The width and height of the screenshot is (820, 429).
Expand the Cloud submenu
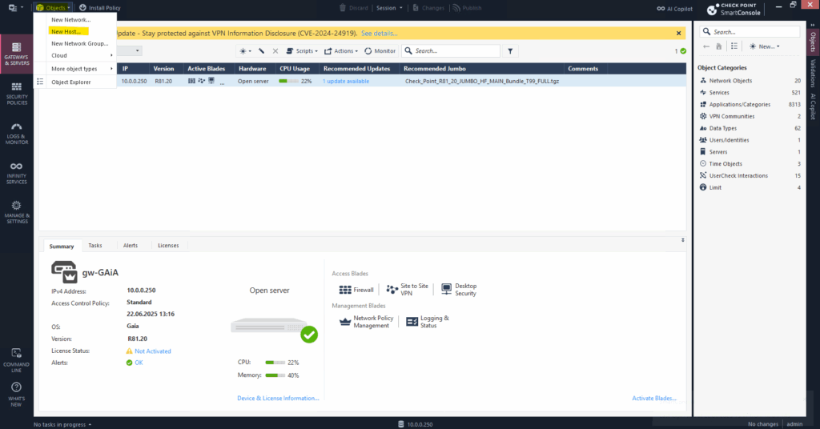click(81, 55)
